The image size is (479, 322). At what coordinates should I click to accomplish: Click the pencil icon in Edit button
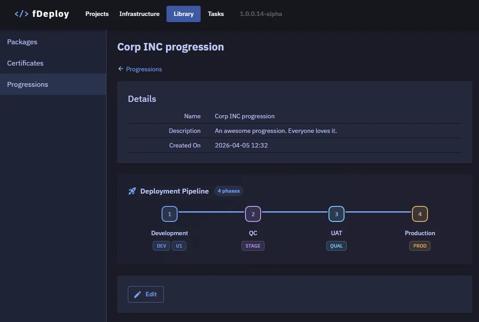pyautogui.click(x=138, y=295)
